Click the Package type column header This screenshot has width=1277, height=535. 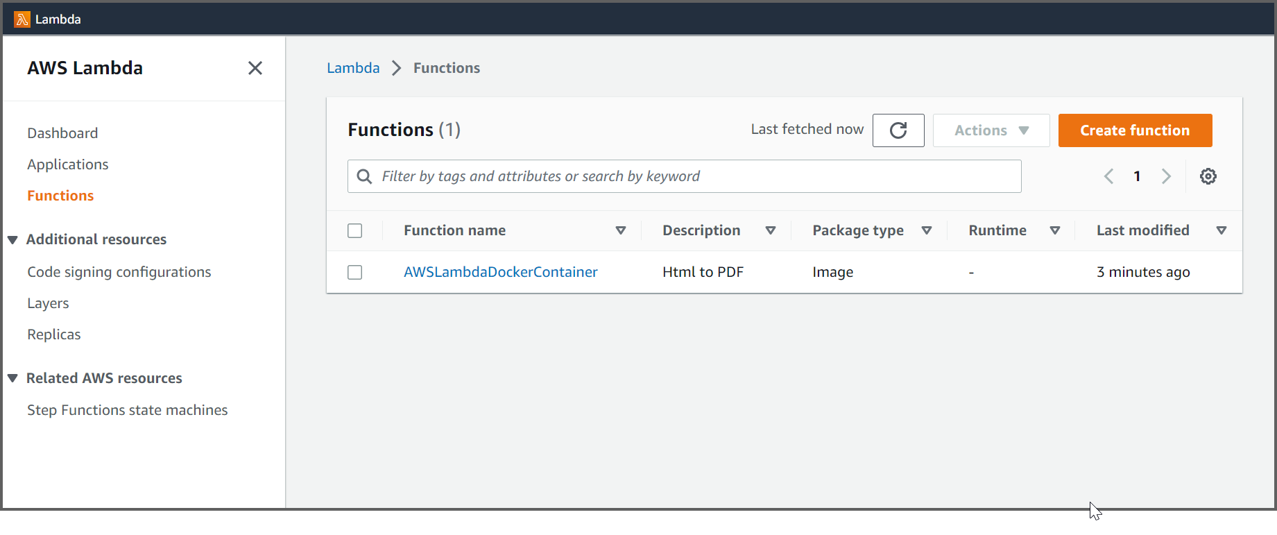tap(858, 230)
